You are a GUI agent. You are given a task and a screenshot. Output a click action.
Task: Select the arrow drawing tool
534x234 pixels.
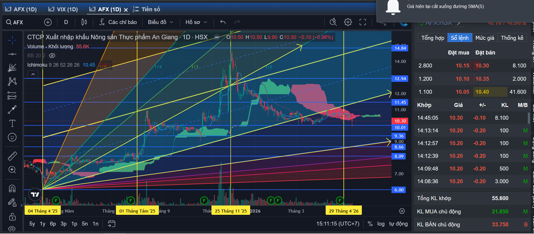click(12, 110)
